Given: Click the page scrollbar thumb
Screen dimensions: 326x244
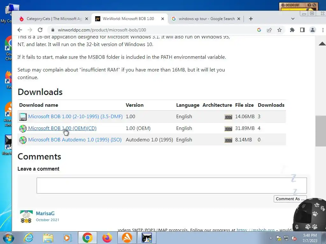Looking at the screenshot, I should [320, 131].
